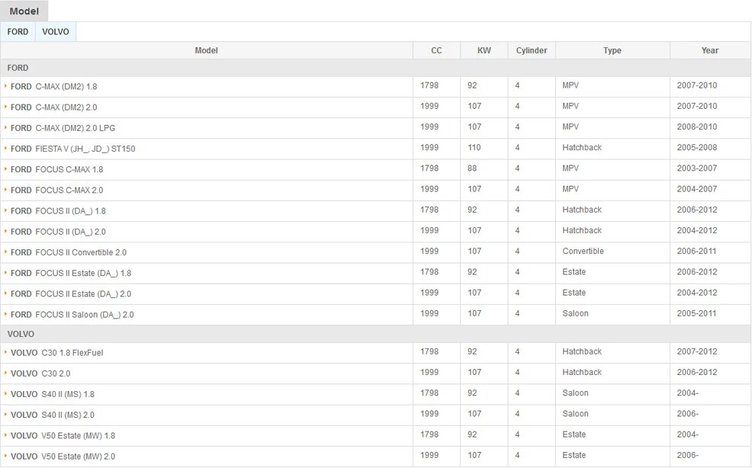Click the CC column header
Image resolution: width=752 pixels, height=468 pixels.
[436, 50]
